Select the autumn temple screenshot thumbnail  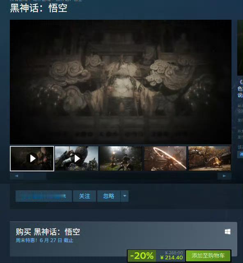[209, 159]
